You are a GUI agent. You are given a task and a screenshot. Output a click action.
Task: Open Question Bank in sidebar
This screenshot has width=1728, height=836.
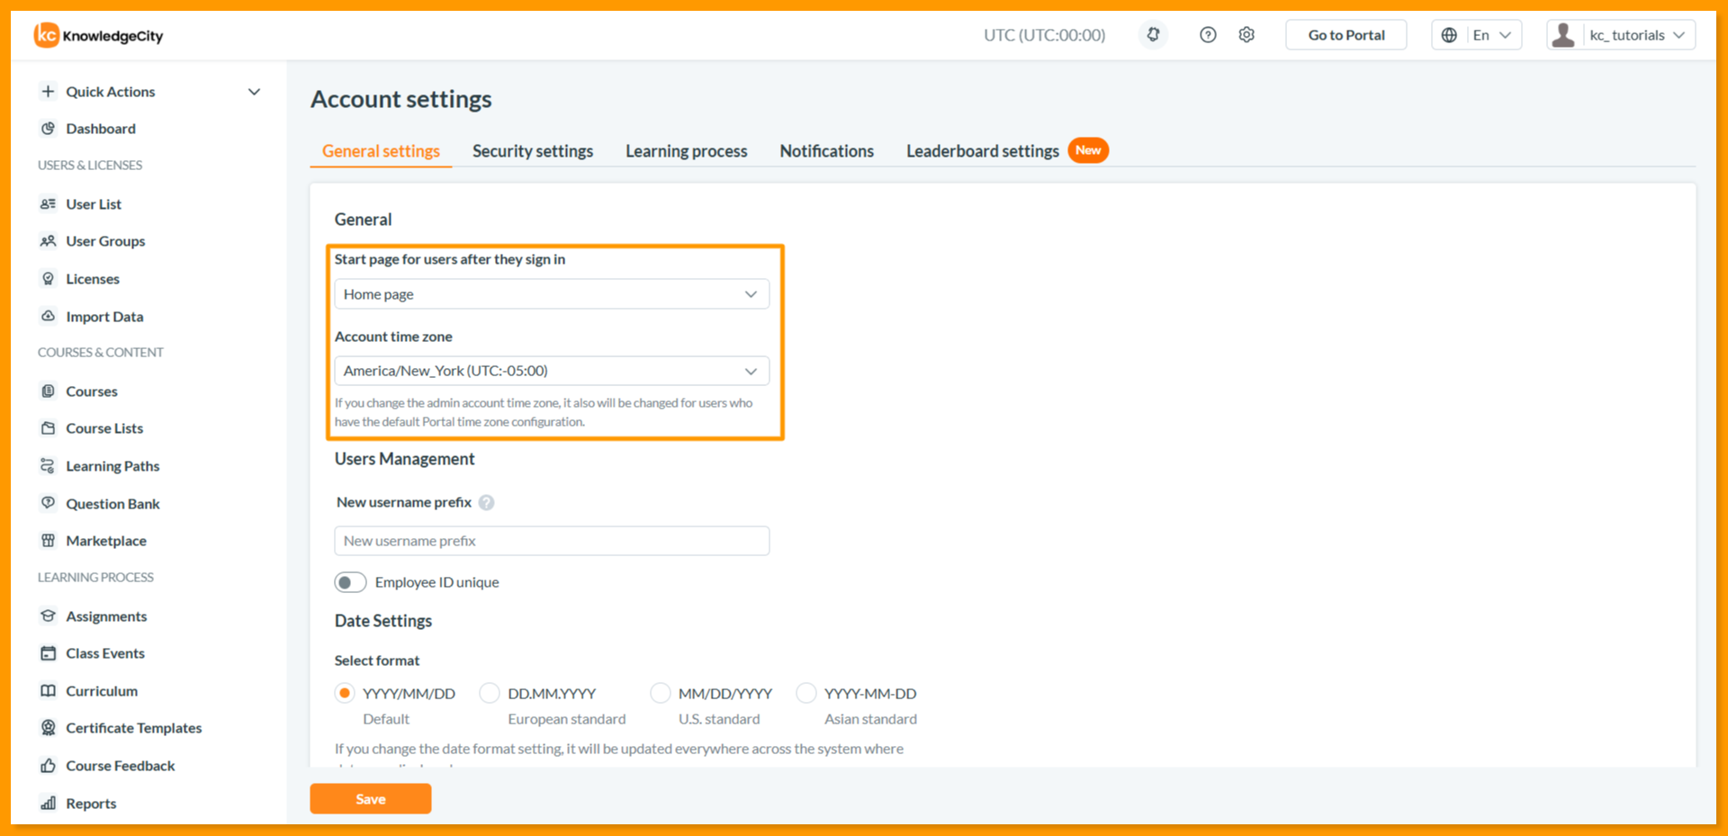coord(112,504)
